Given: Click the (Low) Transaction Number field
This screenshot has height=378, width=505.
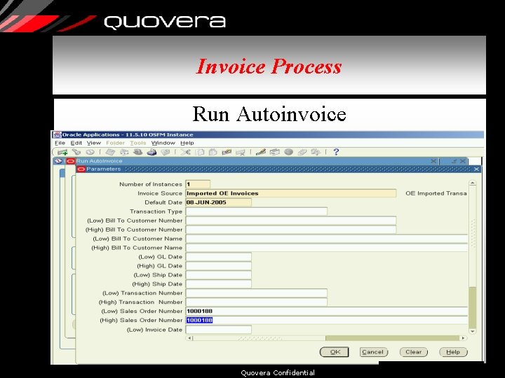Looking at the screenshot, I should [257, 293].
